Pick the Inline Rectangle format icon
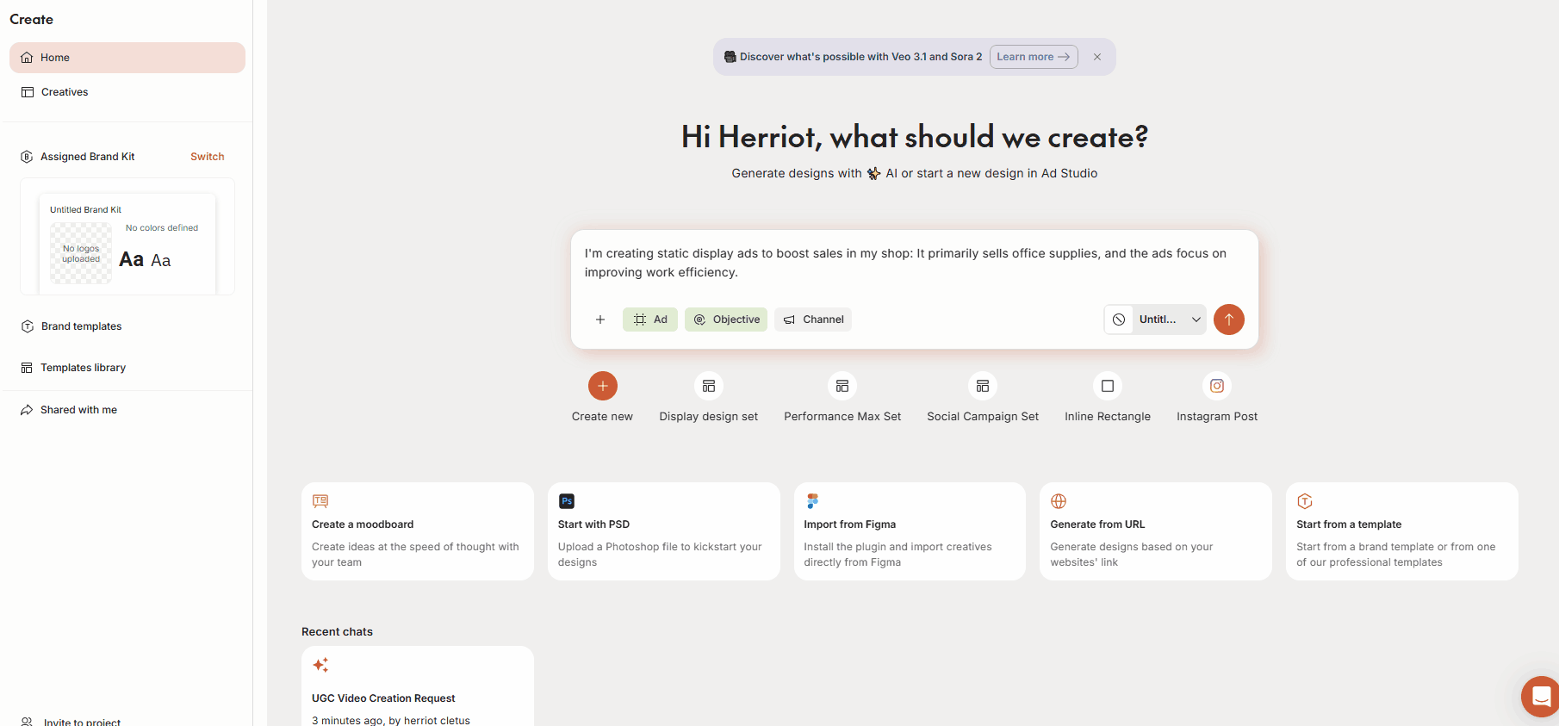 pos(1107,386)
